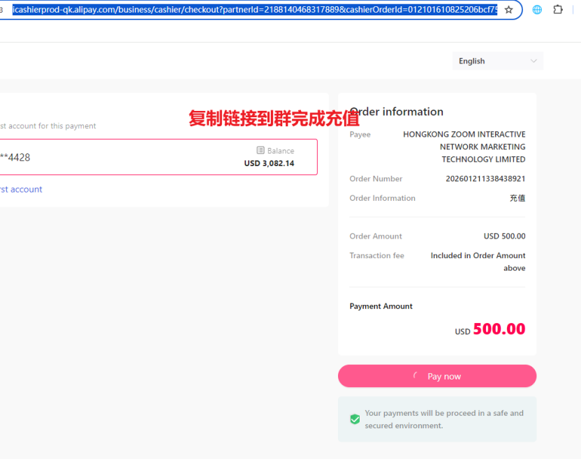Click the Order Number label
The image size is (581, 459).
point(376,179)
